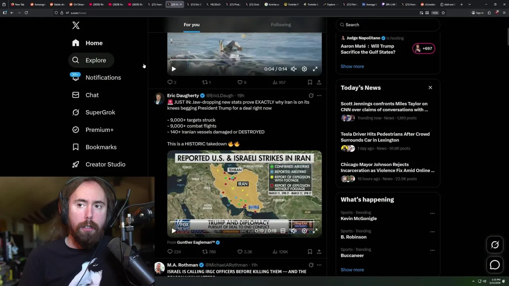Open Notifications in sidebar
The image size is (509, 286).
point(97,77)
